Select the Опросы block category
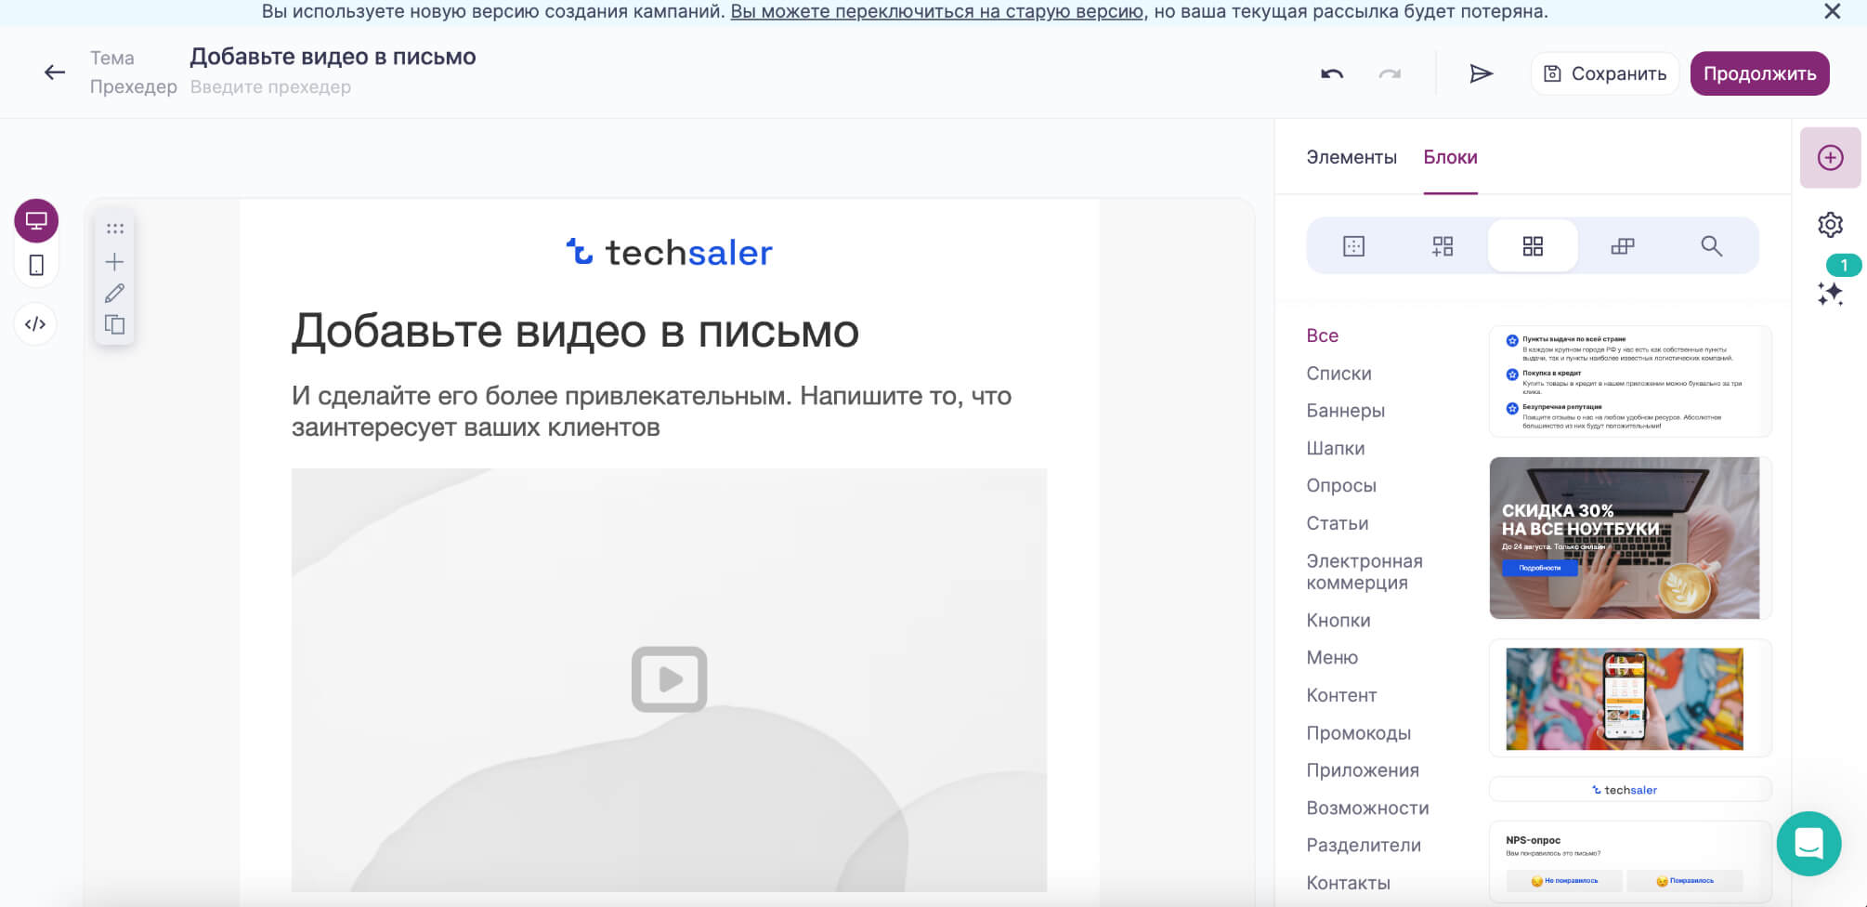Viewport: 1867px width, 907px height. point(1340,485)
